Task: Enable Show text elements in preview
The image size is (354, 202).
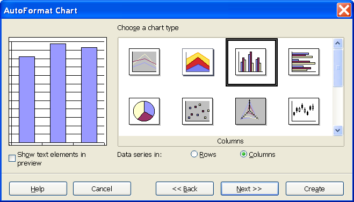Action: 12,158
